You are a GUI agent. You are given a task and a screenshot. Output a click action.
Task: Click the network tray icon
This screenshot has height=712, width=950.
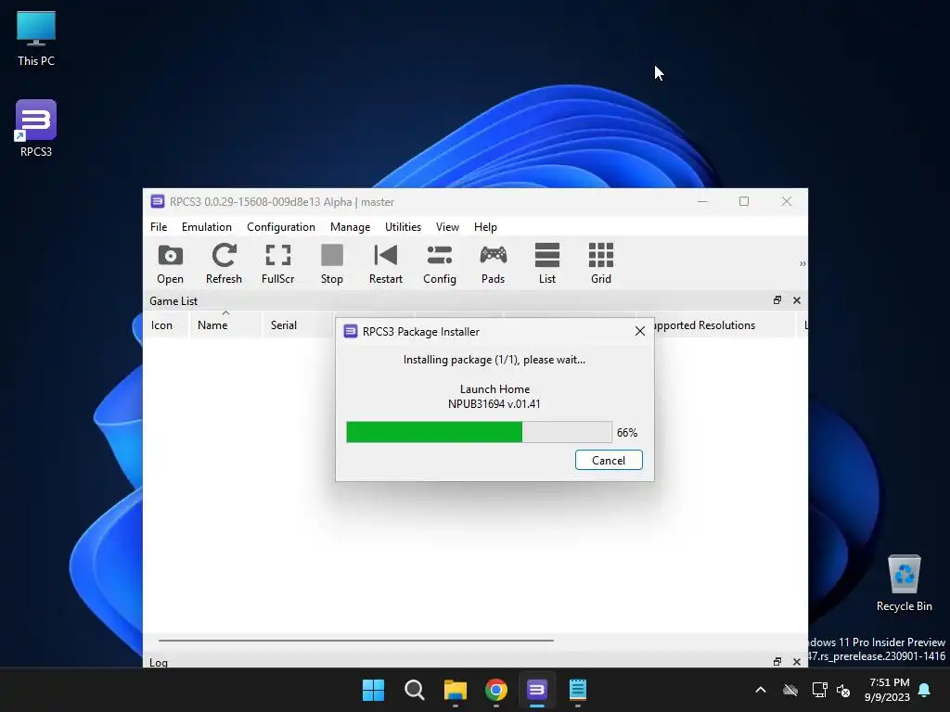pos(820,690)
